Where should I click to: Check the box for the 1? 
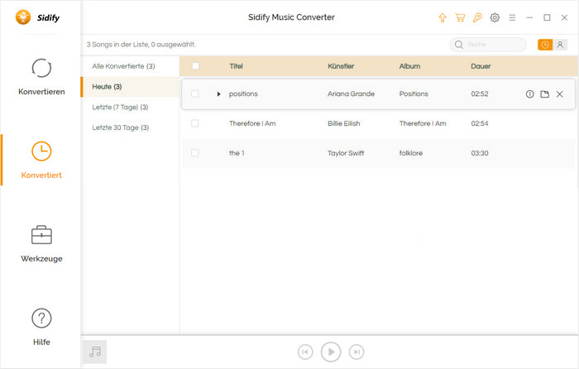coord(194,153)
